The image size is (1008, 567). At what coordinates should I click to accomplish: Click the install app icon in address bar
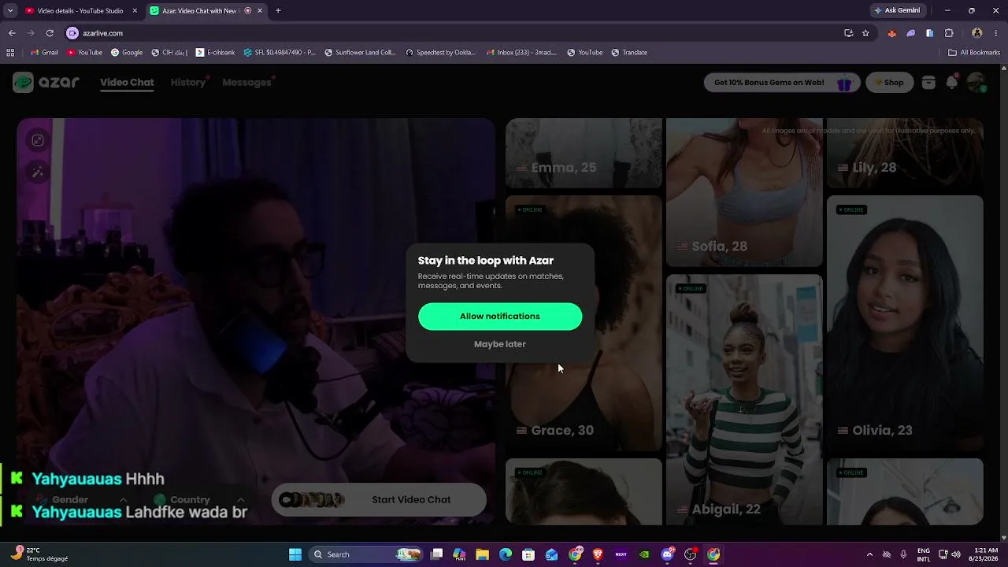[x=848, y=33]
